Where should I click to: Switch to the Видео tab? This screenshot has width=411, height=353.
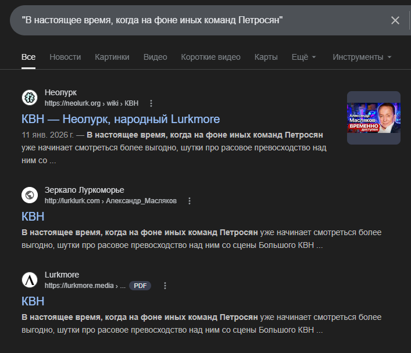tap(155, 57)
